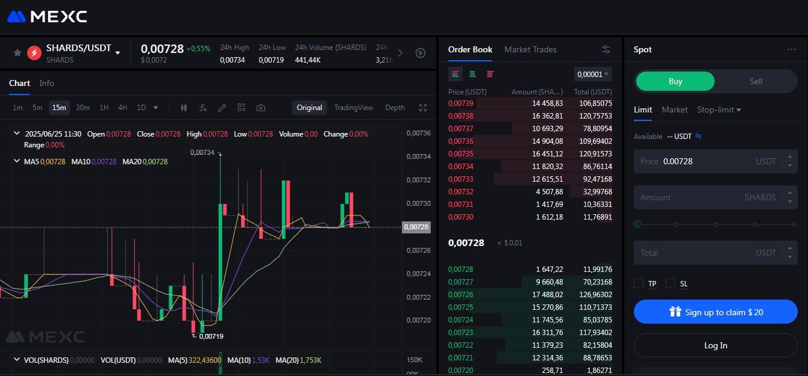Show combined buy and sell order book view
Image resolution: width=808 pixels, height=376 pixels.
point(456,74)
